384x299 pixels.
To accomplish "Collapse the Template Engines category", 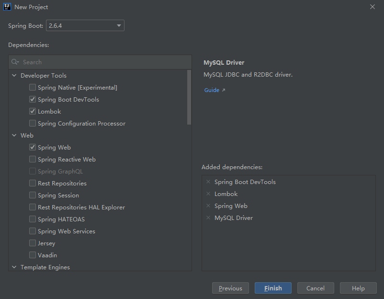I will coord(14,267).
